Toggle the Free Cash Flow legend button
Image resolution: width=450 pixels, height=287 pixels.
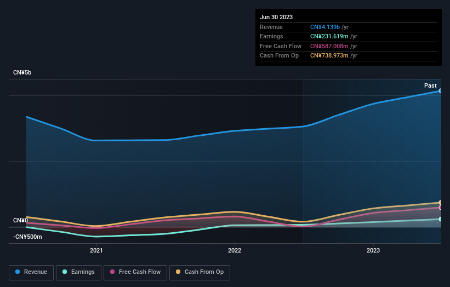[135, 272]
